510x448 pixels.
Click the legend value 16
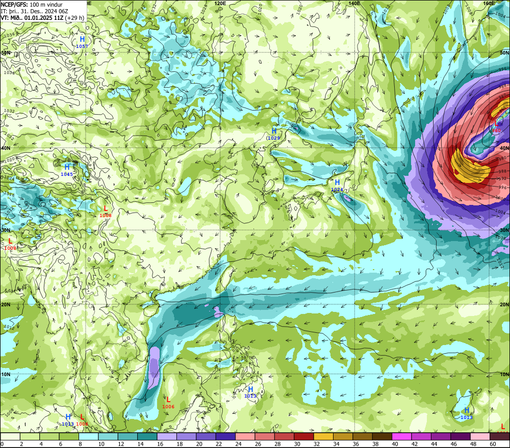click(159, 444)
